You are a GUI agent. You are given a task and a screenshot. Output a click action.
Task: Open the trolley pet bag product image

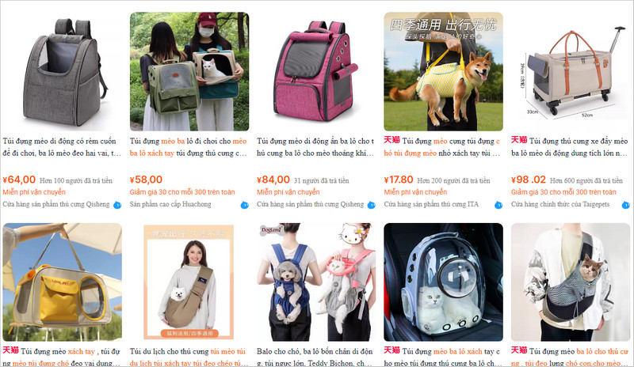point(571,71)
